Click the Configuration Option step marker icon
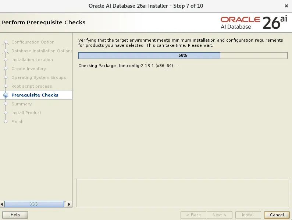The height and width of the screenshot is (220, 292). 6,42
